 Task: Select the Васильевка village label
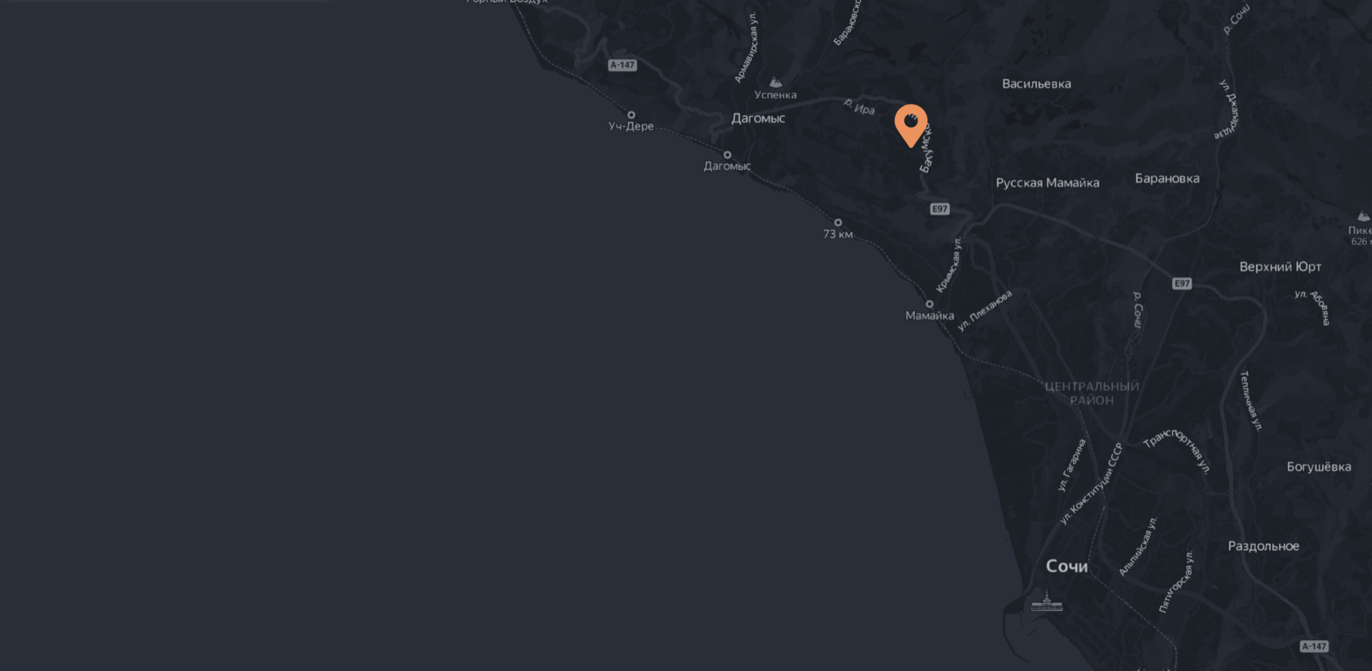(1036, 83)
